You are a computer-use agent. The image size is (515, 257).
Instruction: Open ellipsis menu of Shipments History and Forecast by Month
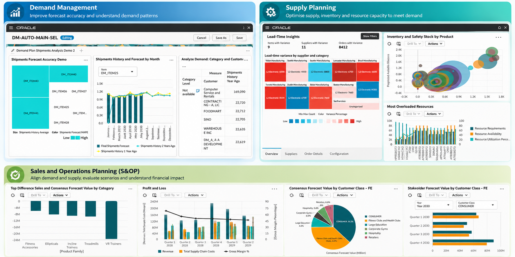click(x=171, y=60)
